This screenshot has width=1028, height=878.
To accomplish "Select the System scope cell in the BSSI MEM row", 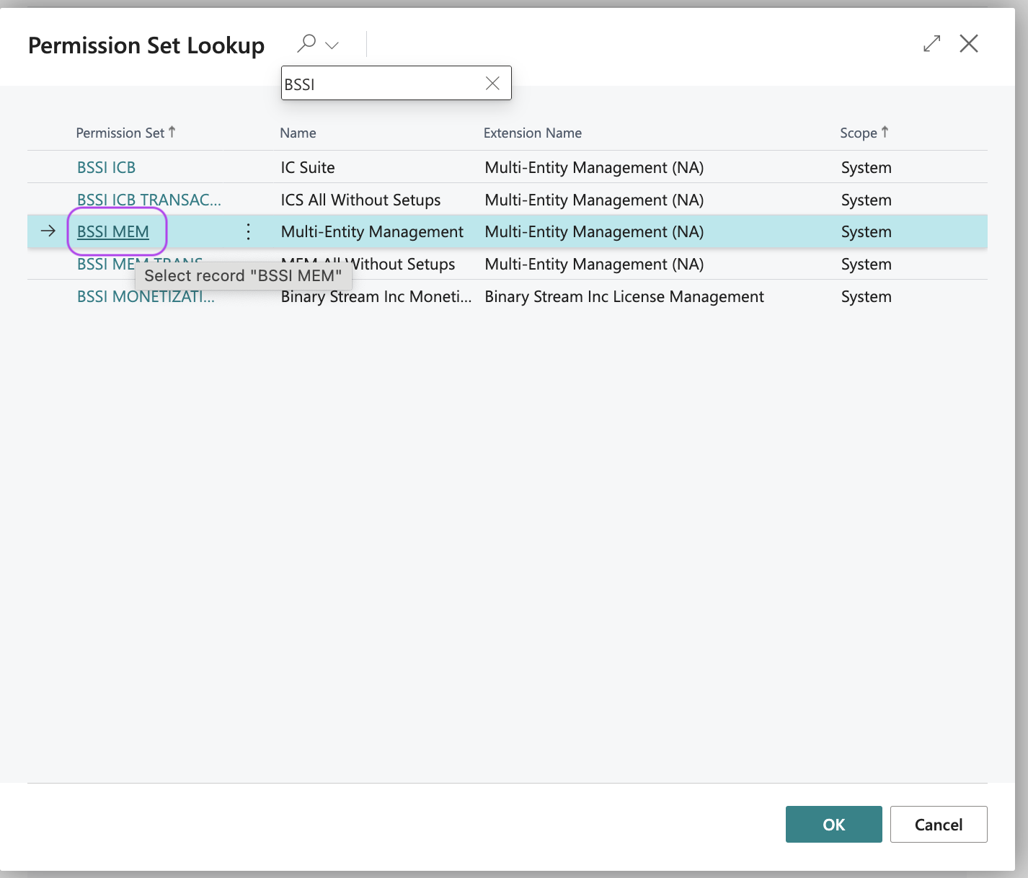I will (x=866, y=231).
